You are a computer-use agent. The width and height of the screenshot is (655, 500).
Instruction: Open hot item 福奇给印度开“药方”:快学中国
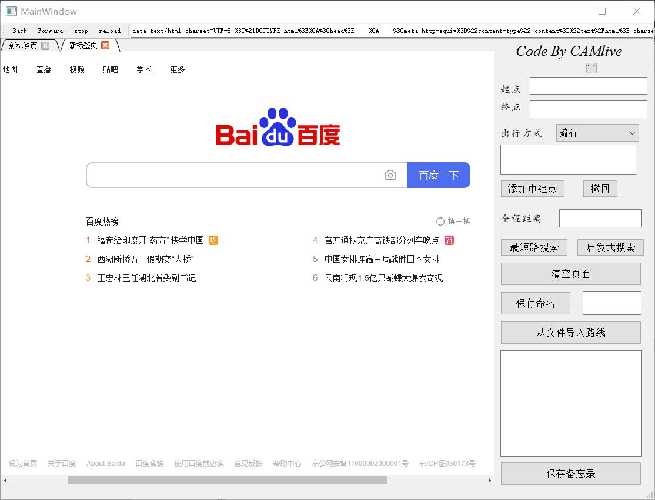click(x=151, y=240)
